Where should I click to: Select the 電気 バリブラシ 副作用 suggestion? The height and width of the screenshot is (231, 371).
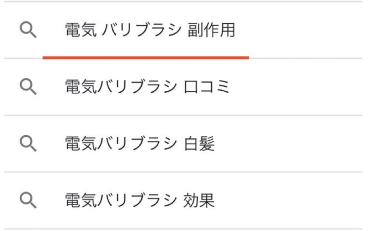tap(183, 30)
